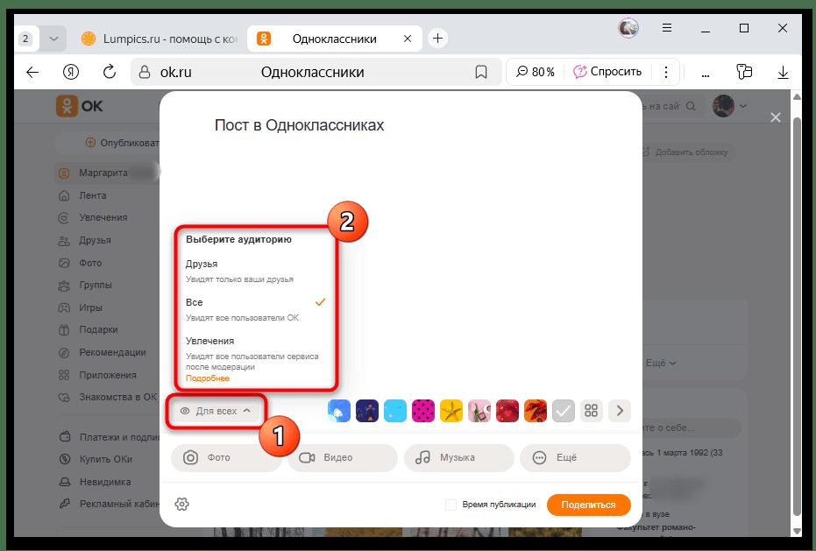This screenshot has height=551, width=816.
Task: Choose dark blue night background swatch
Action: [367, 411]
